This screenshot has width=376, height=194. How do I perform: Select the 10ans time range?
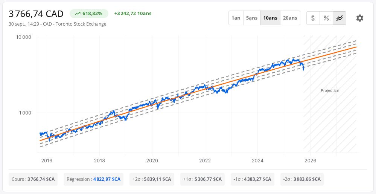coord(270,18)
